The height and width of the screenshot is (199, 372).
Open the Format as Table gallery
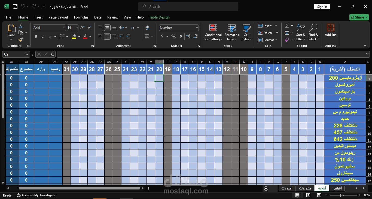[232, 33]
